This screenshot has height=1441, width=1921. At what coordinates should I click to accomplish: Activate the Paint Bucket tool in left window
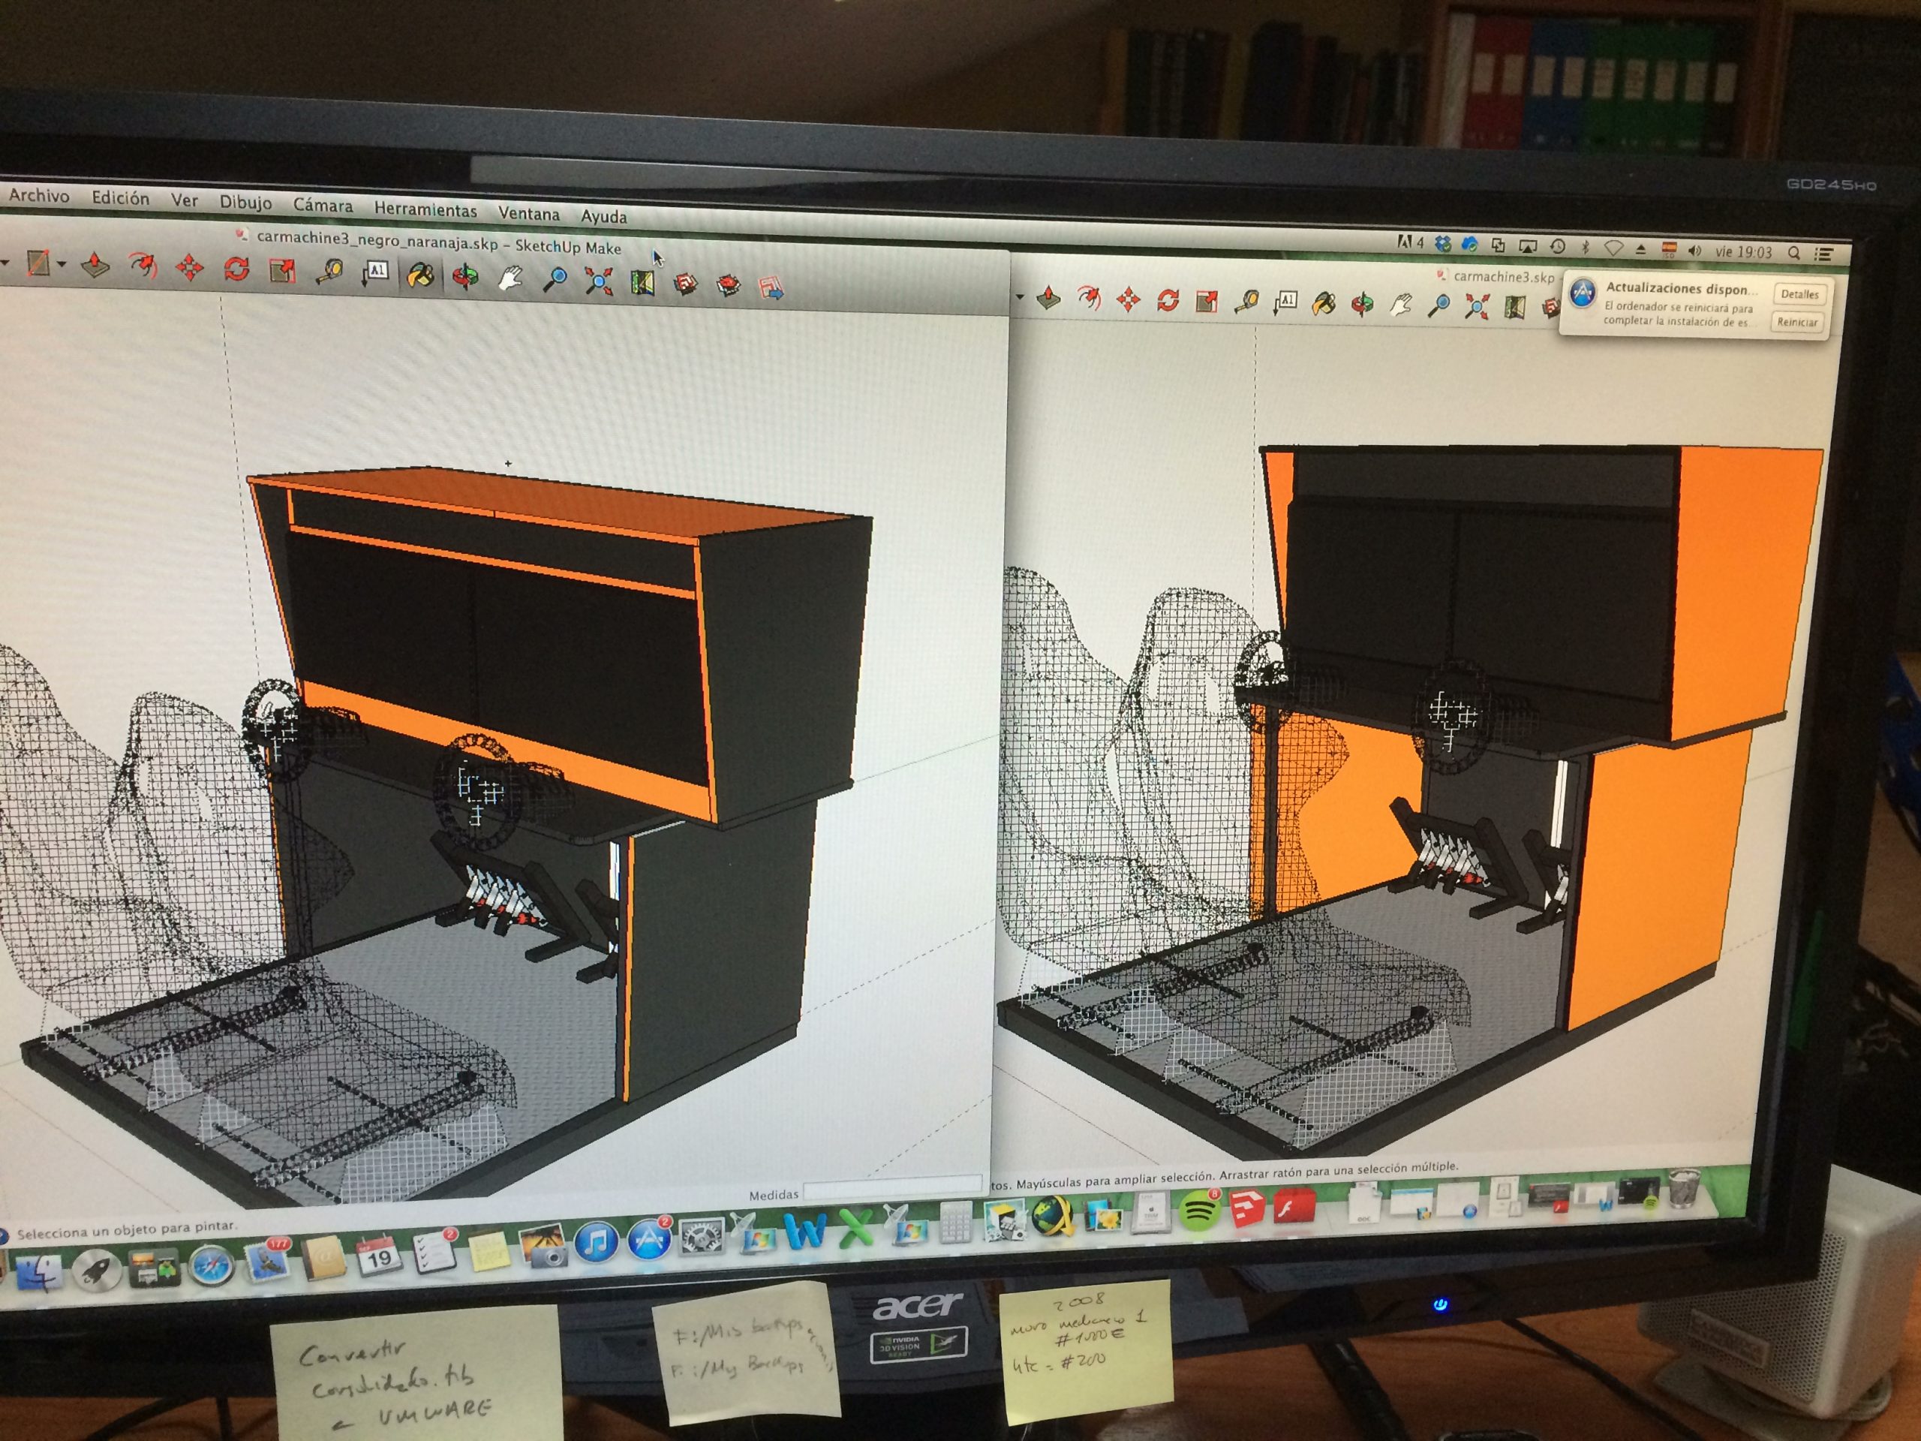pos(420,275)
